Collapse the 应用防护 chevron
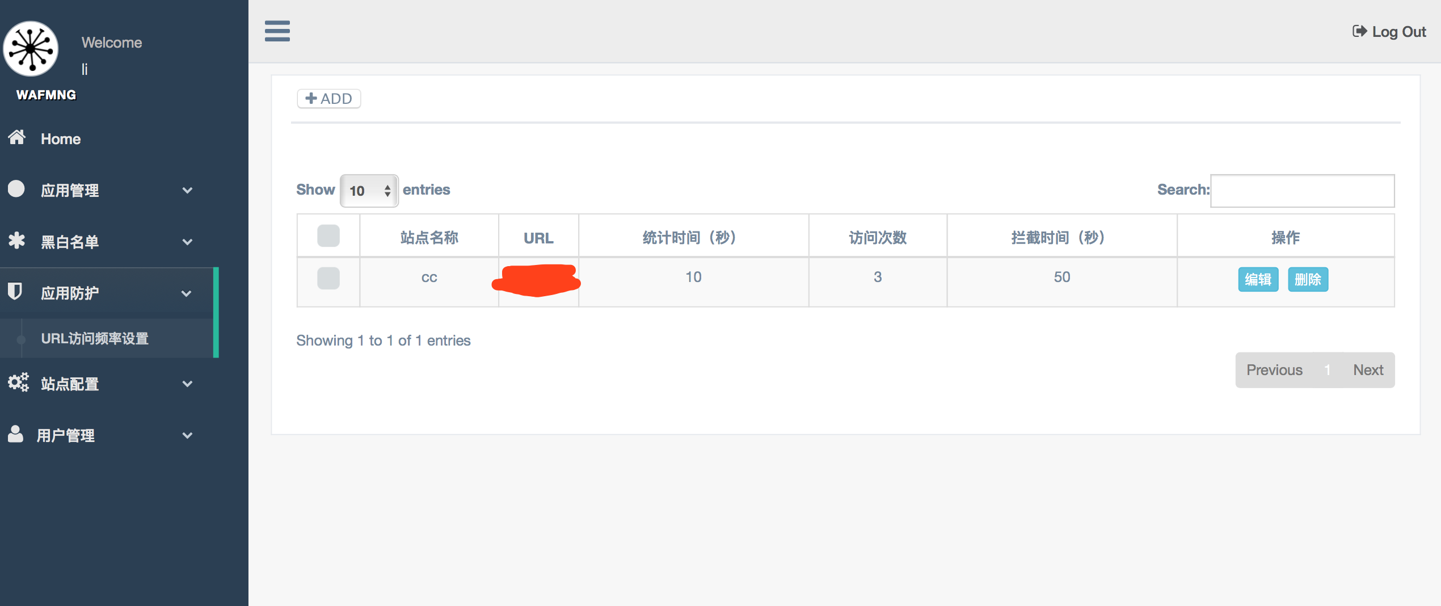 (x=186, y=294)
